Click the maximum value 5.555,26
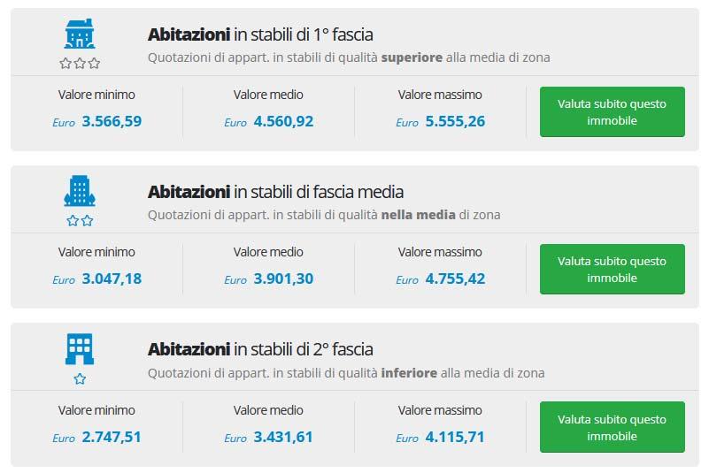The height and width of the screenshot is (473, 709). 455,121
